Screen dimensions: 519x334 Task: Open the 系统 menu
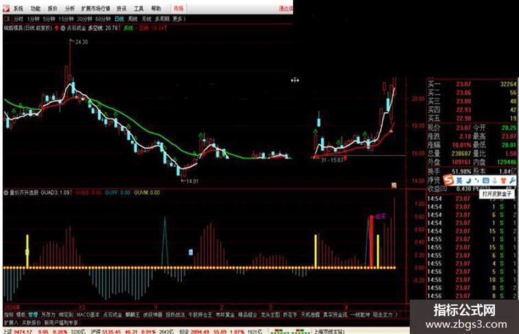tap(19, 8)
